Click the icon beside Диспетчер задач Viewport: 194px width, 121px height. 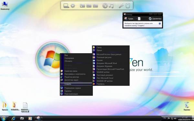(62, 80)
